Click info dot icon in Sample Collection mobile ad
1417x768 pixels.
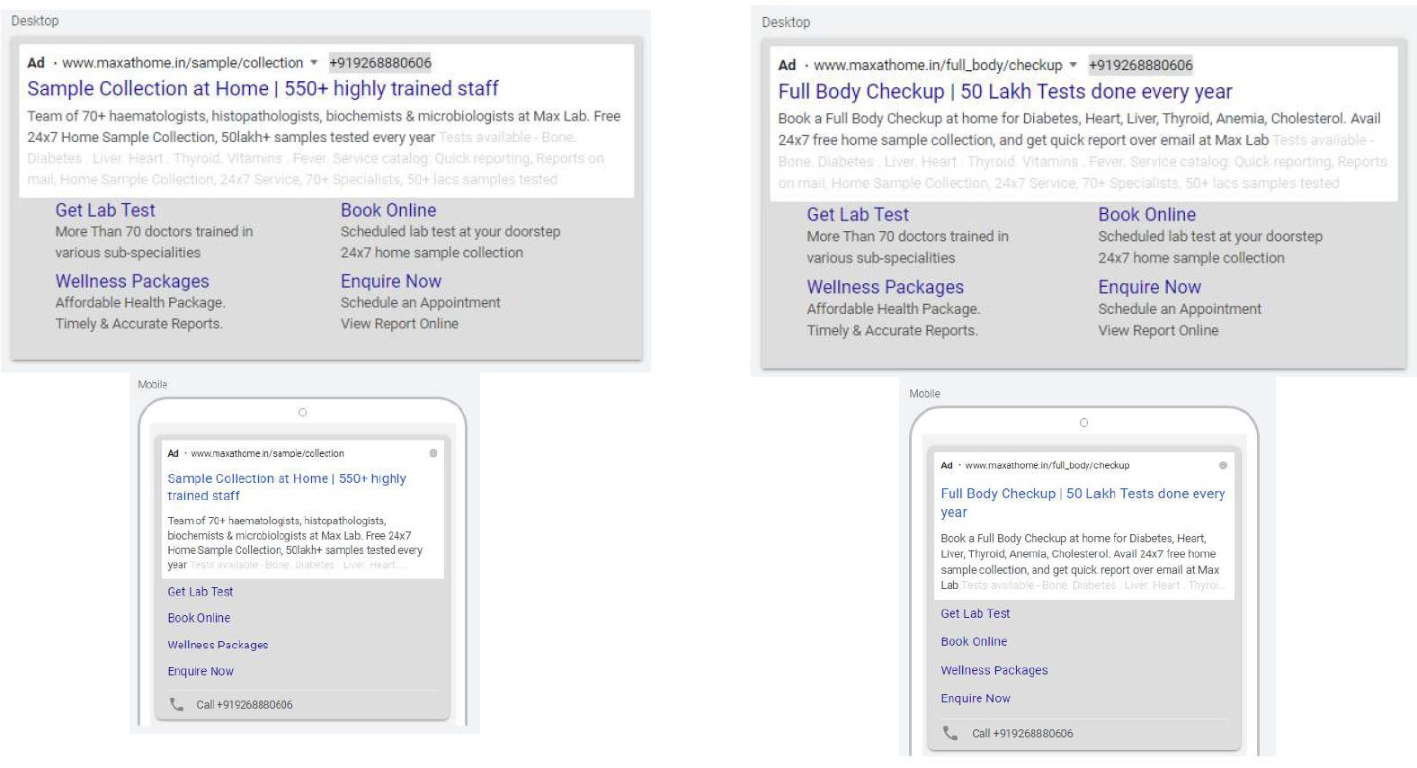click(433, 453)
